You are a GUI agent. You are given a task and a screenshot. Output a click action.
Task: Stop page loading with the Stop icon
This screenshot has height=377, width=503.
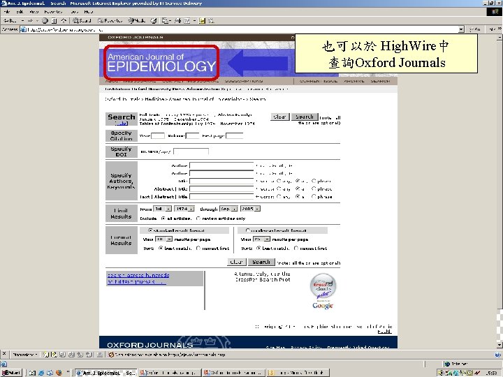click(x=45, y=21)
